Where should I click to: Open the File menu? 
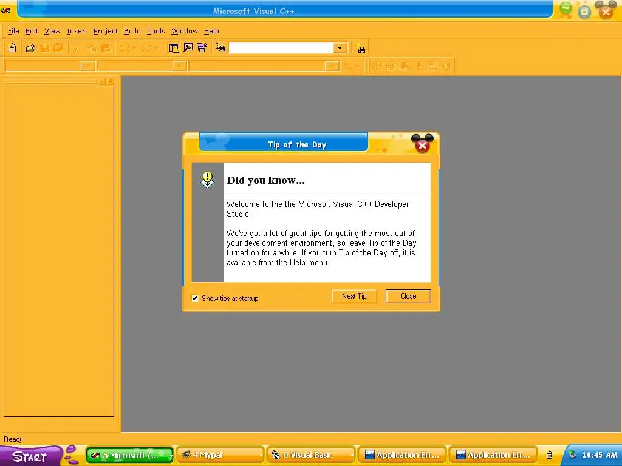(13, 31)
